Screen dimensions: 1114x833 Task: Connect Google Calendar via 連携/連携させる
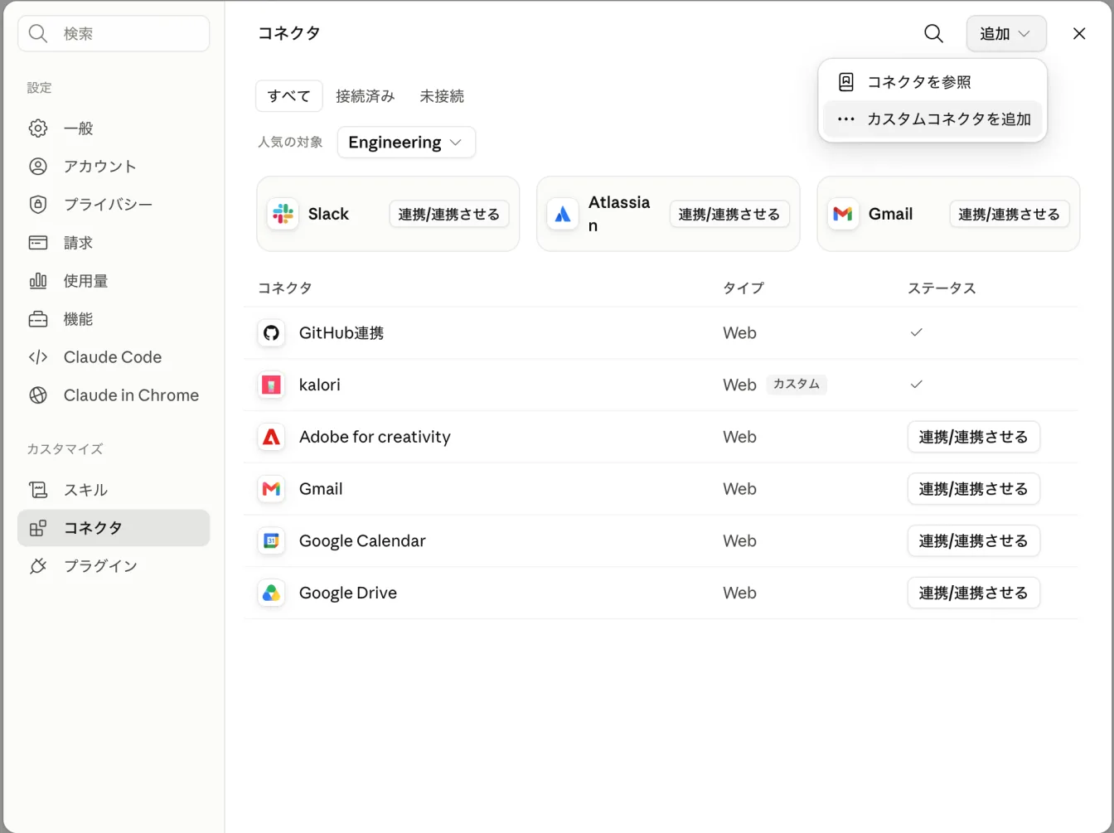click(974, 541)
